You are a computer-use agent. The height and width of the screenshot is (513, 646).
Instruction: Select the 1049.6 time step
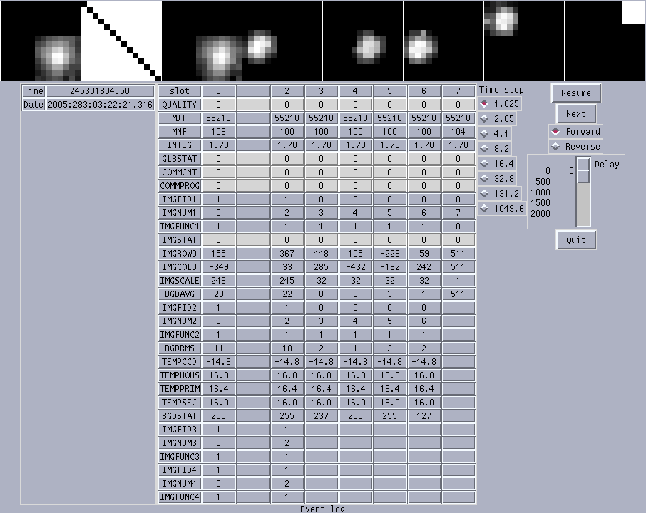click(502, 209)
